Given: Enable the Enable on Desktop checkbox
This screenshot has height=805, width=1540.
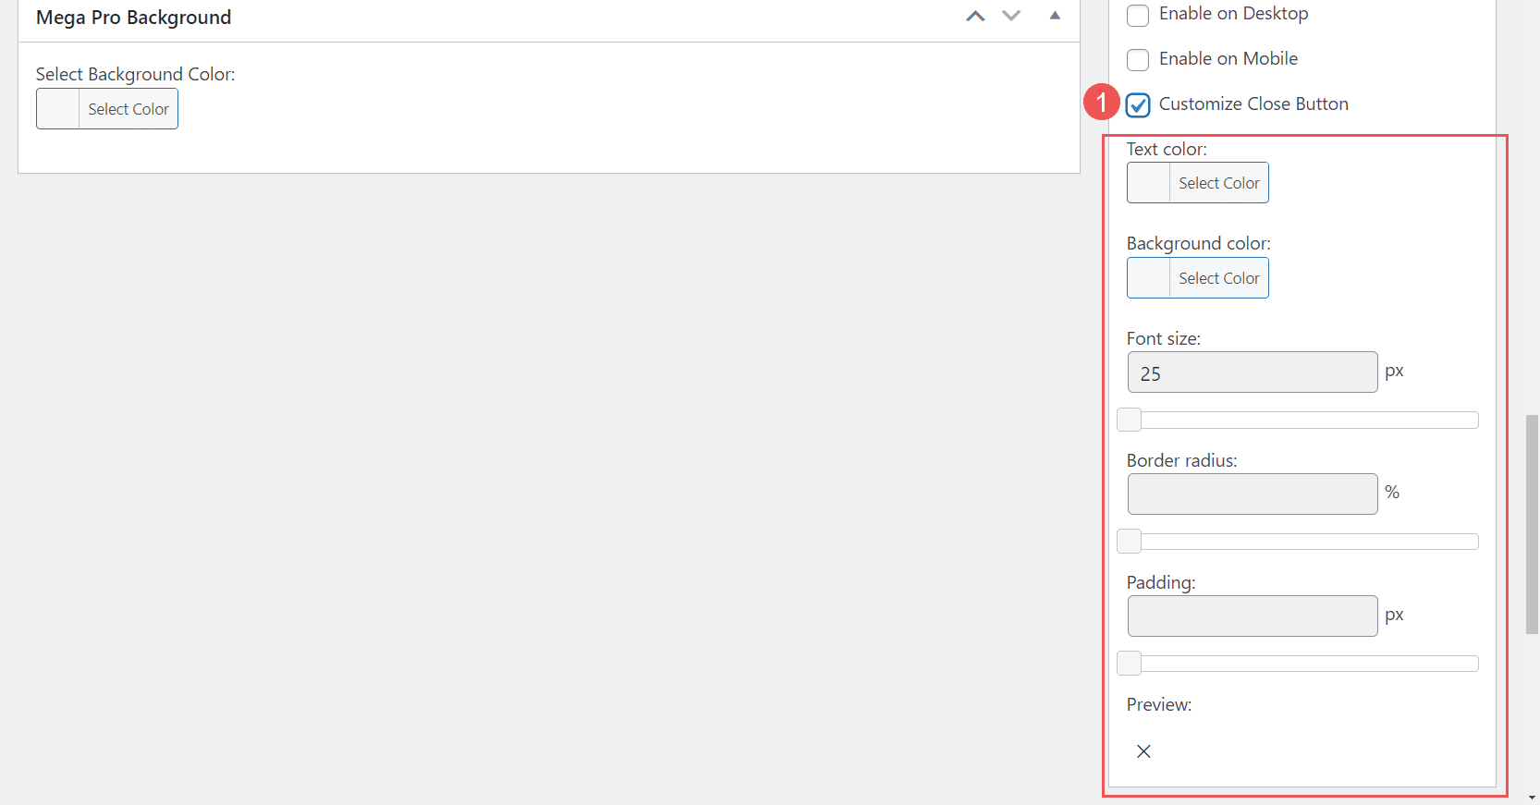Looking at the screenshot, I should (x=1138, y=15).
